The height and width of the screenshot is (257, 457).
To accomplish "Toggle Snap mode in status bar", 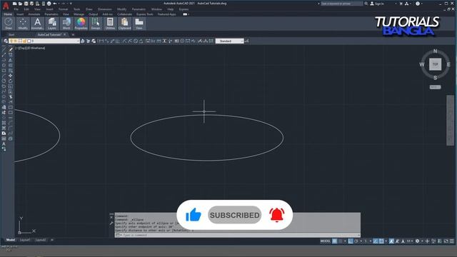I will [x=340, y=241].
